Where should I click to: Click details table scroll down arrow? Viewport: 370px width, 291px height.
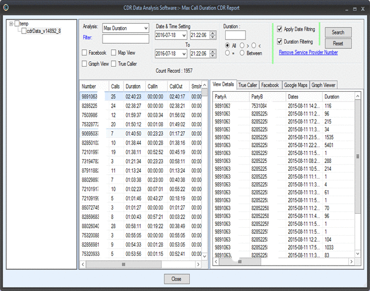tap(357, 254)
